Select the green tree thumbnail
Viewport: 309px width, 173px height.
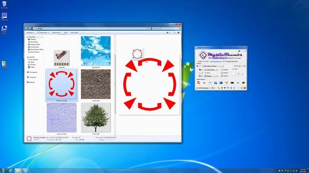point(96,117)
